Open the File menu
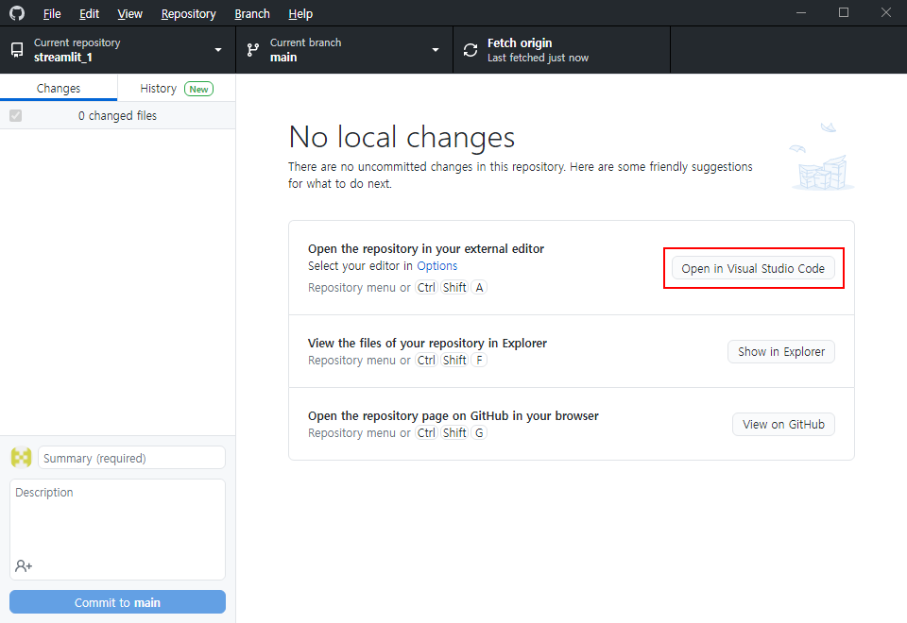907x623 pixels. 52,13
